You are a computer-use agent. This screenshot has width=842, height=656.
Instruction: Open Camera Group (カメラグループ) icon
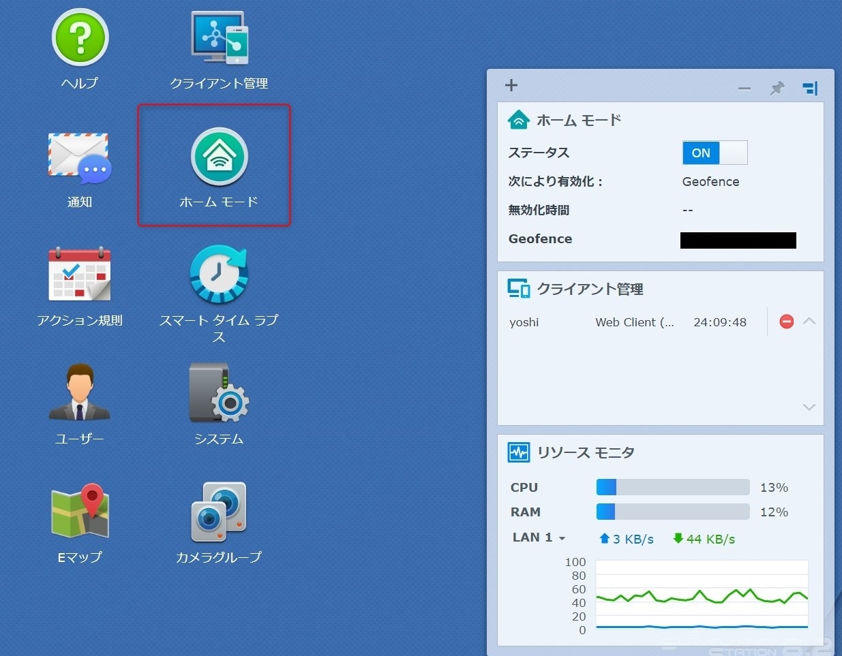[x=219, y=512]
